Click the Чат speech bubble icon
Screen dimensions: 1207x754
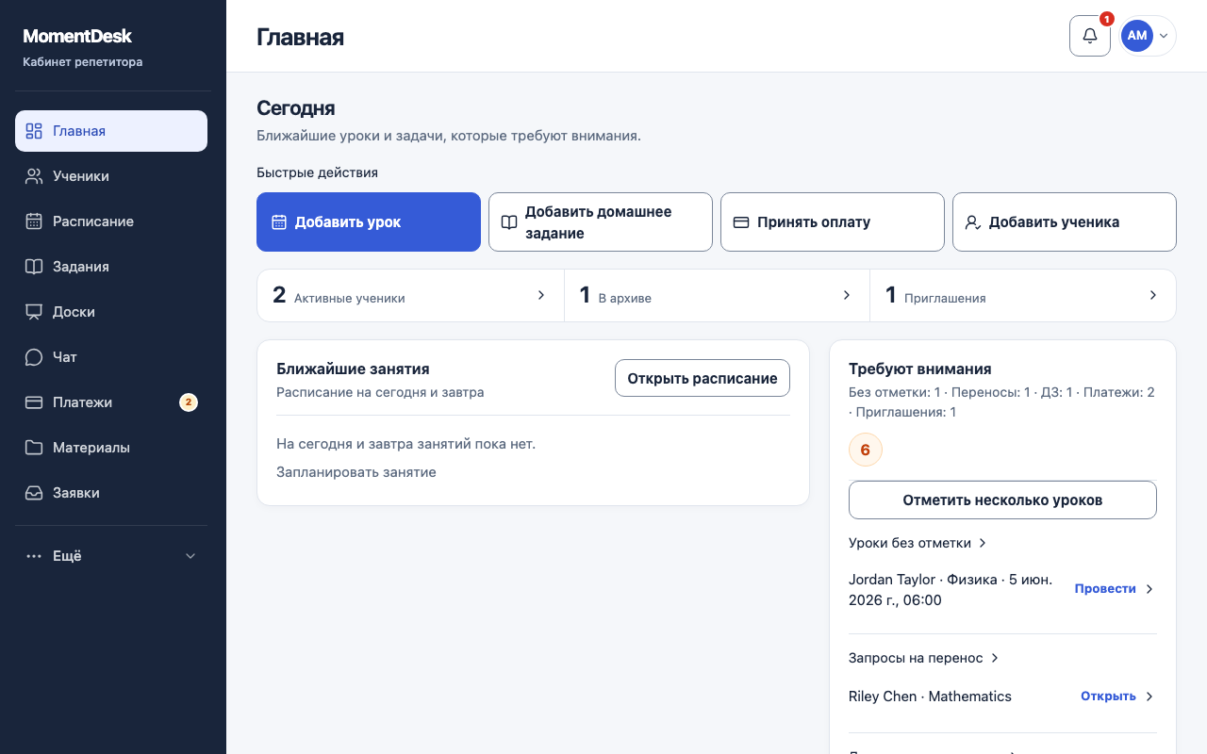tap(34, 357)
